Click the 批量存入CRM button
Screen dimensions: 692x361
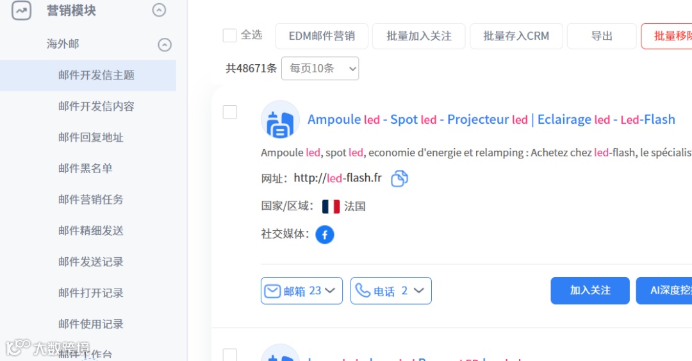click(516, 36)
